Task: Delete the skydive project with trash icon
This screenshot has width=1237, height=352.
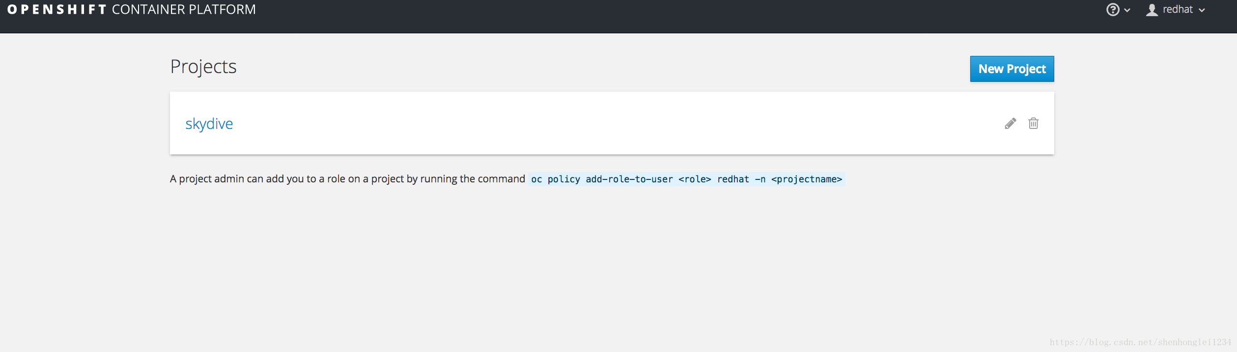Action: click(1034, 123)
